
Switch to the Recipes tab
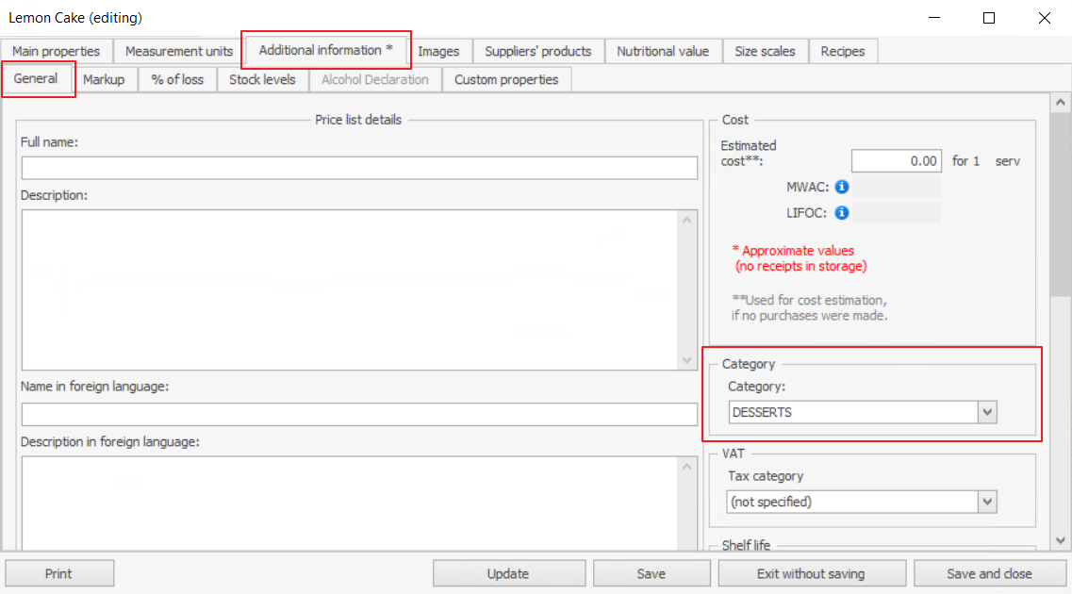point(842,51)
